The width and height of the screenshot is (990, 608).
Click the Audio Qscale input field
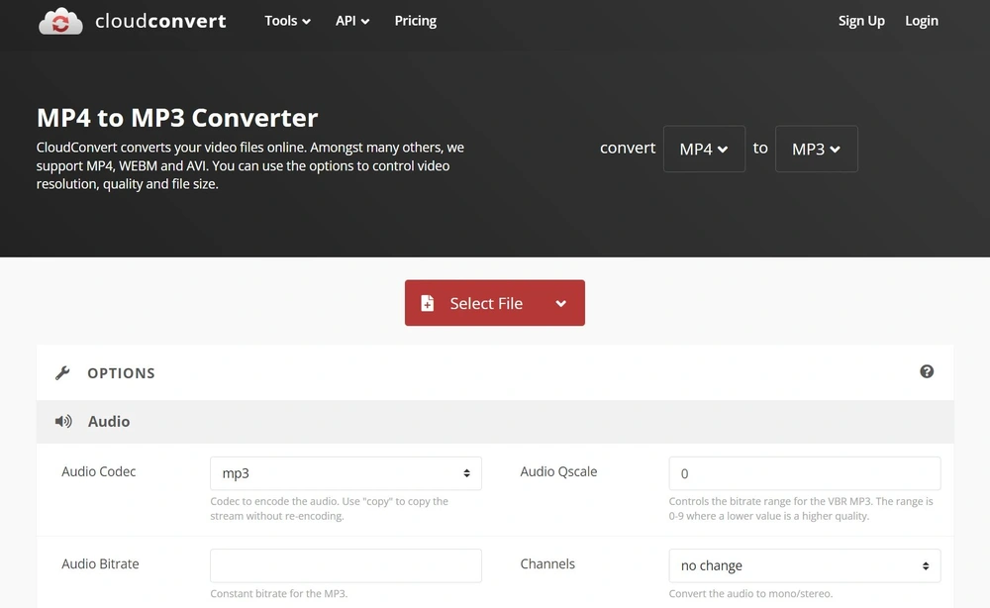click(x=804, y=473)
